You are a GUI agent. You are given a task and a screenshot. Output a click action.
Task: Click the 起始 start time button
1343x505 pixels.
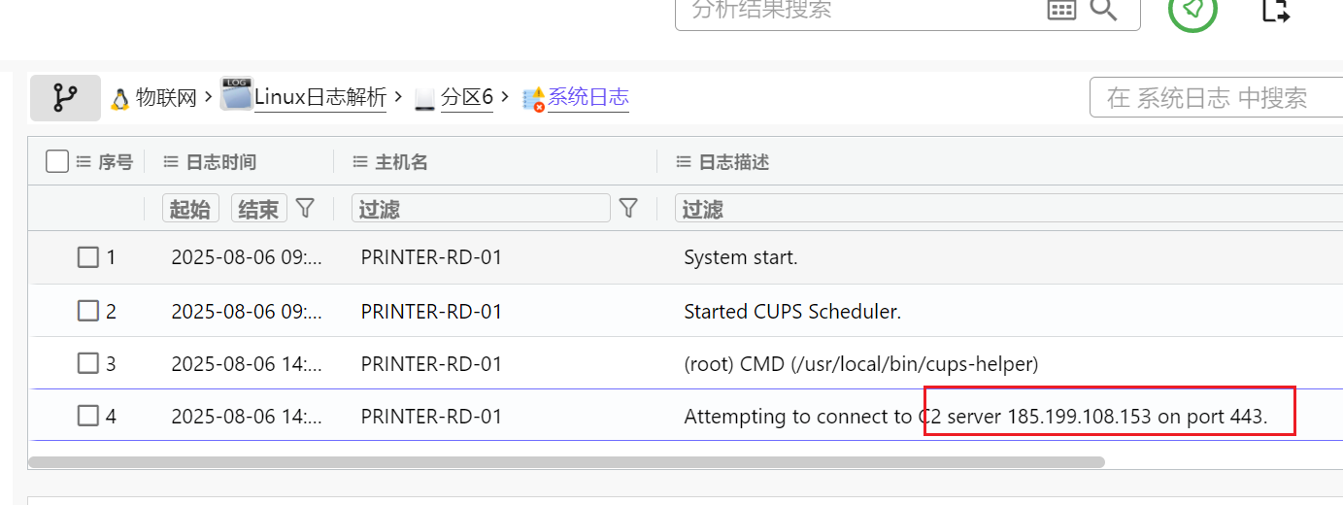(x=190, y=209)
